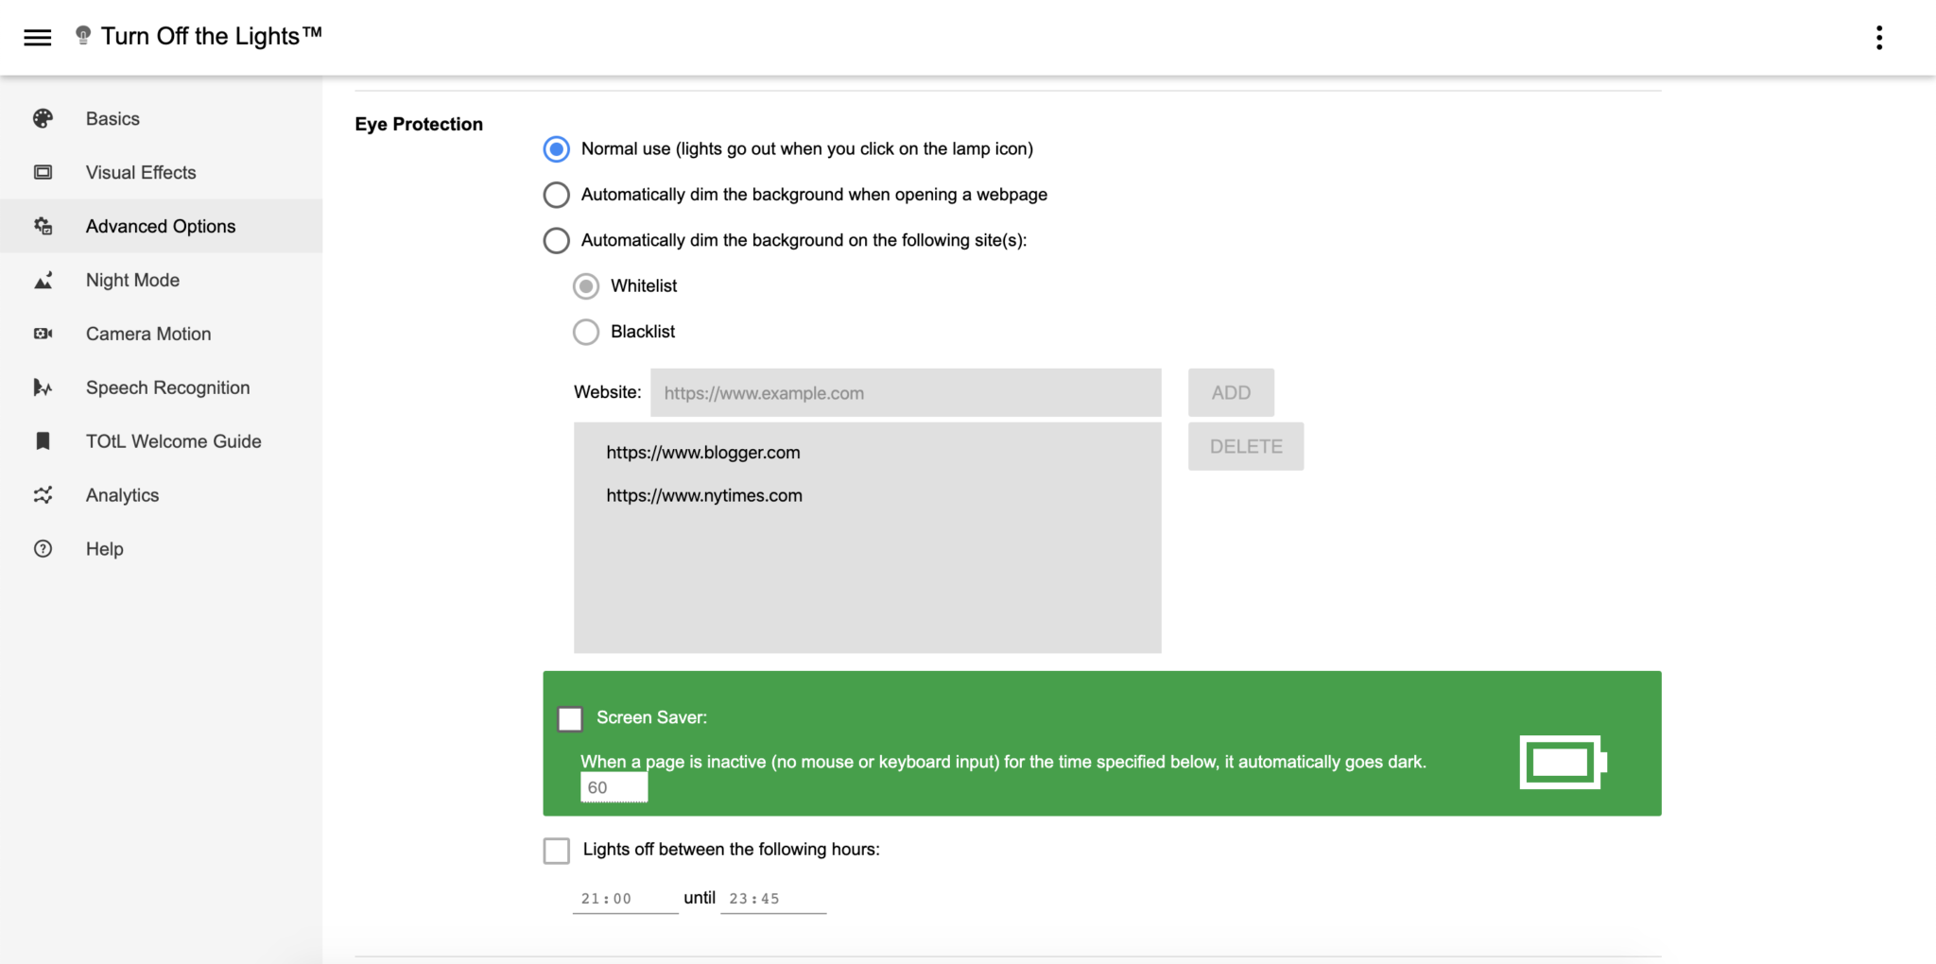Screen dimensions: 1936x964
Task: Open Camera Motion settings
Action: click(161, 334)
